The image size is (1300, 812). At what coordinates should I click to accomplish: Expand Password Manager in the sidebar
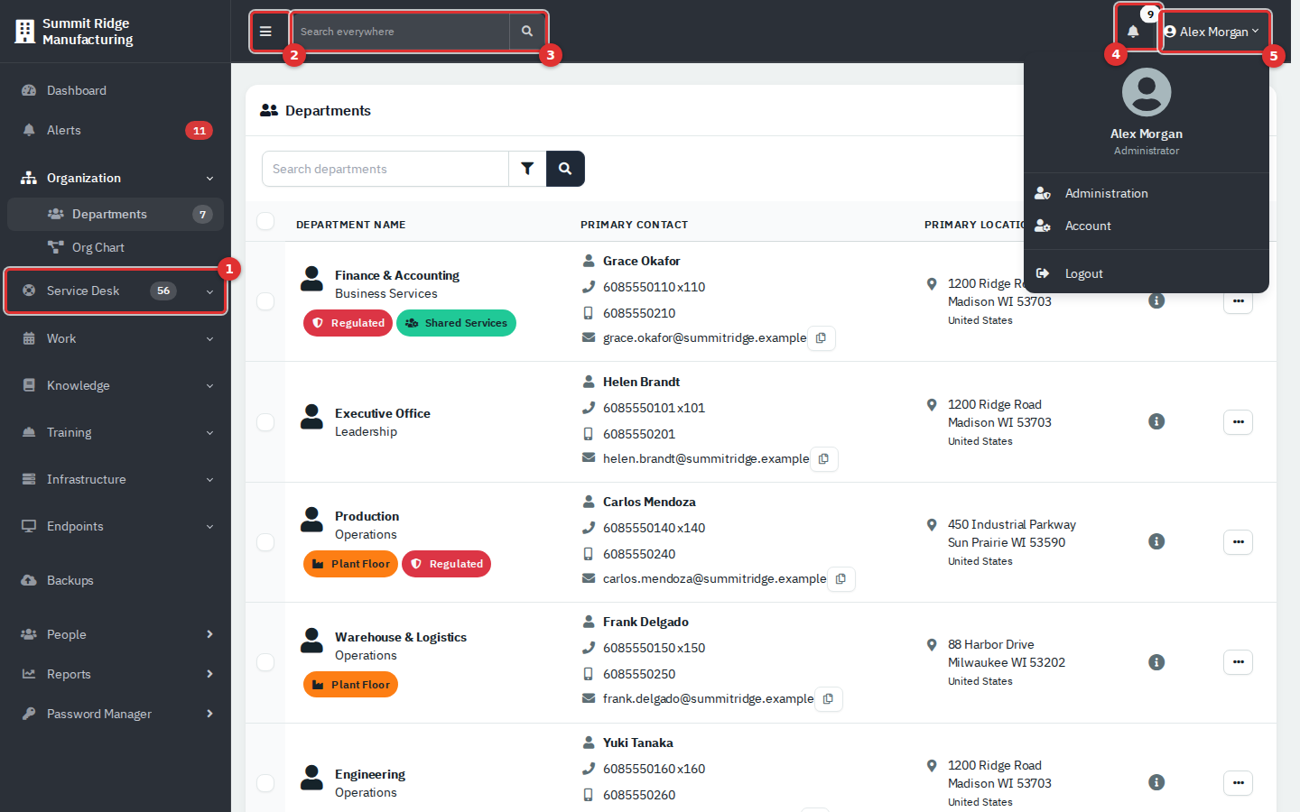(116, 714)
